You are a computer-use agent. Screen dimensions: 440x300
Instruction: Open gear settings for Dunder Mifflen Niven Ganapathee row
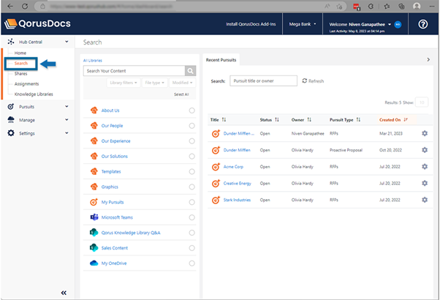tap(425, 133)
